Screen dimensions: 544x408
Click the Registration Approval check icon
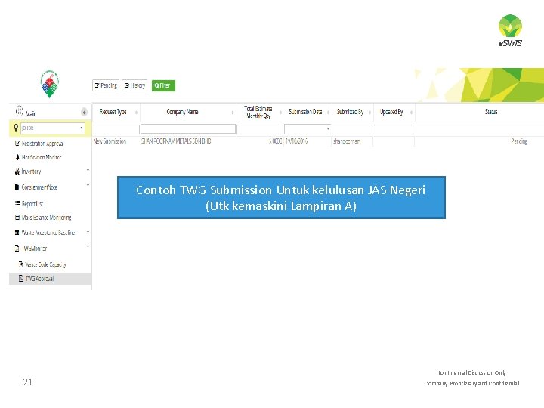coord(17,143)
